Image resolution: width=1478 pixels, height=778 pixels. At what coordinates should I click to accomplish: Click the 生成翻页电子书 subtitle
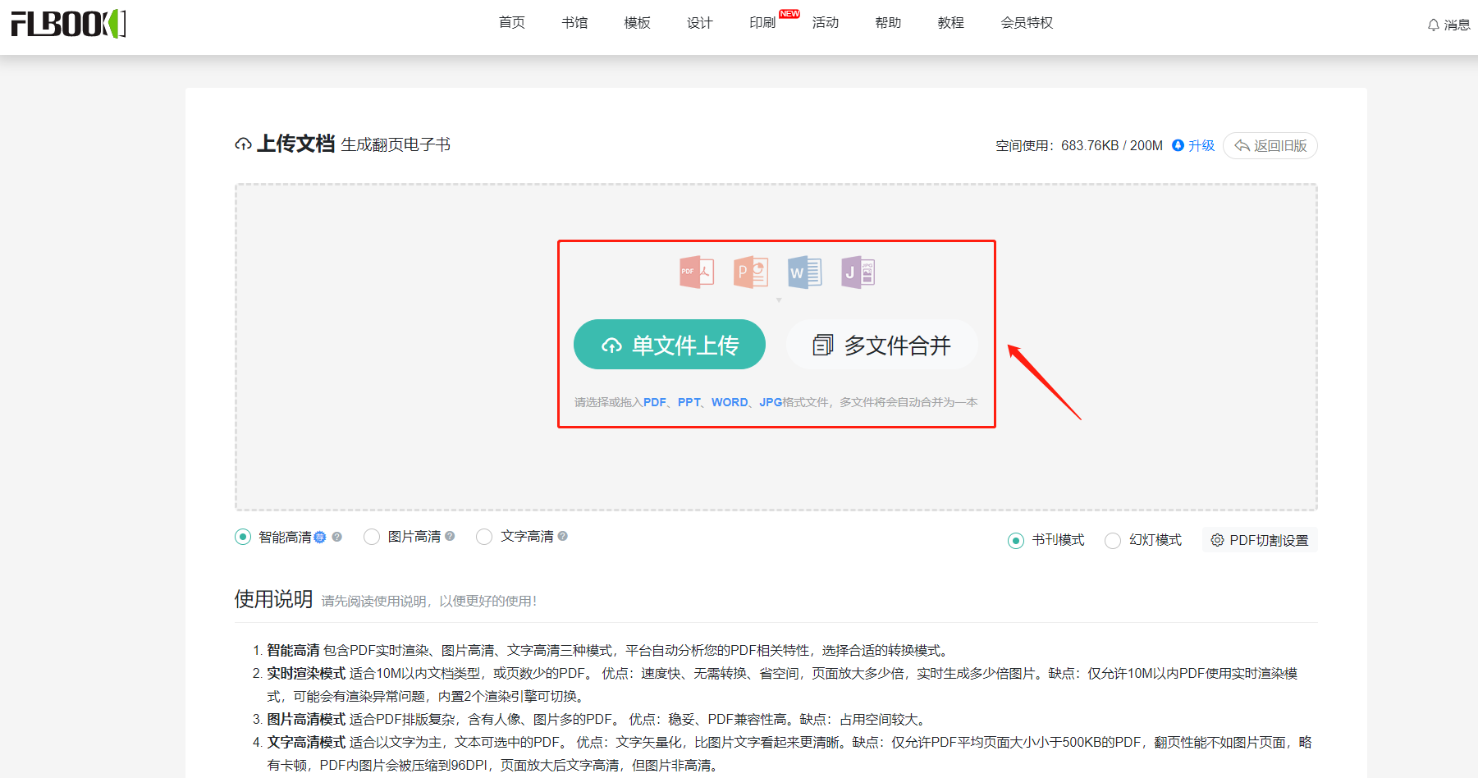396,144
